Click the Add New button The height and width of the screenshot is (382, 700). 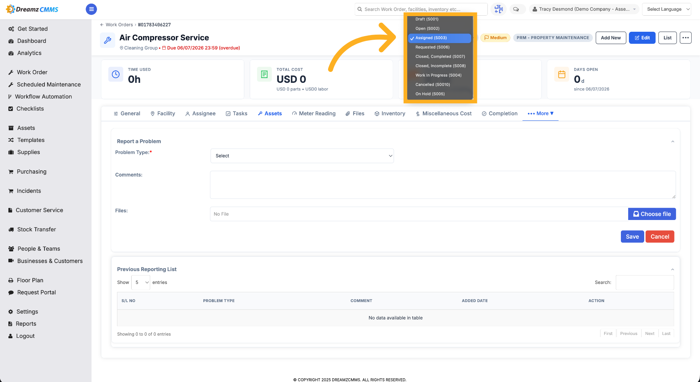click(x=611, y=38)
